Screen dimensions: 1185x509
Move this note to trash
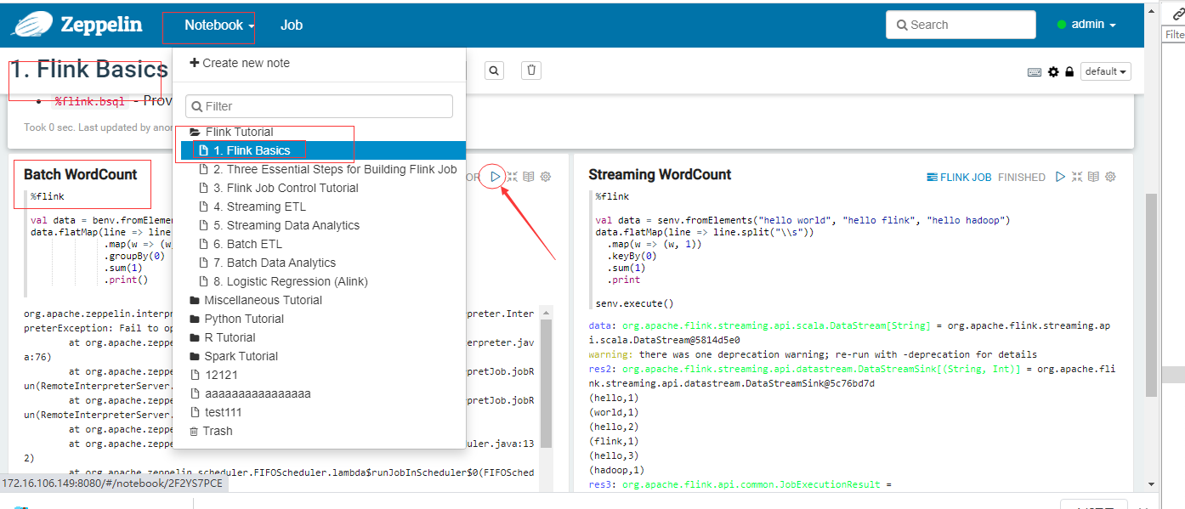point(531,71)
